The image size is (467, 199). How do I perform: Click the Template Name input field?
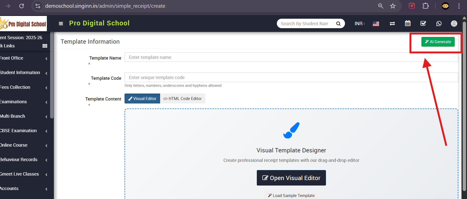click(x=291, y=57)
